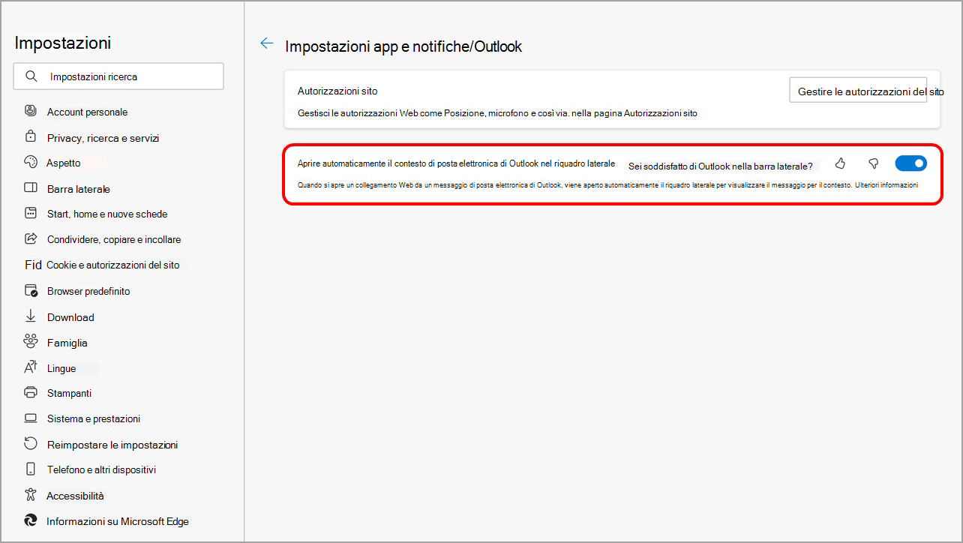The width and height of the screenshot is (963, 543).
Task: Give thumbs up for Outlook sidebar
Action: coord(840,163)
